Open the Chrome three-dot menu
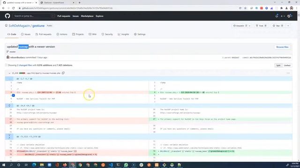The height and width of the screenshot is (168, 300). click(x=297, y=8)
